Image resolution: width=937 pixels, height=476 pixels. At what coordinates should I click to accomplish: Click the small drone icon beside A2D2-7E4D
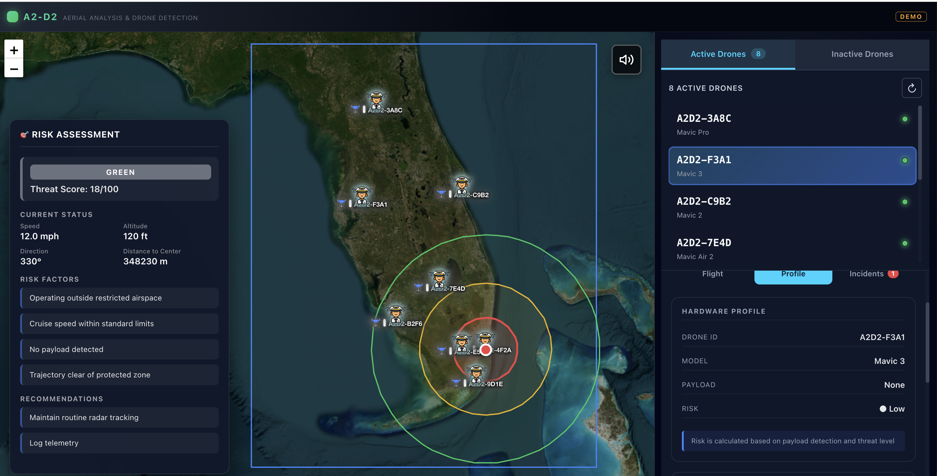418,287
